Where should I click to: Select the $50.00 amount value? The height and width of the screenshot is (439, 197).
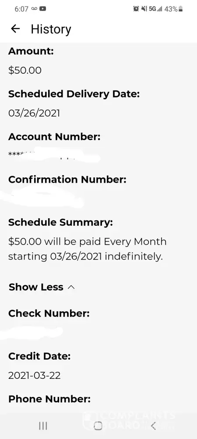(x=25, y=70)
